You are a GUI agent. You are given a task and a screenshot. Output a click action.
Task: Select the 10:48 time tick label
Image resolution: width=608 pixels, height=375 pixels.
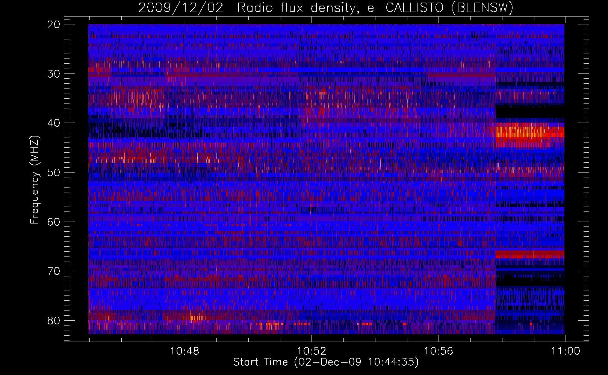point(185,351)
